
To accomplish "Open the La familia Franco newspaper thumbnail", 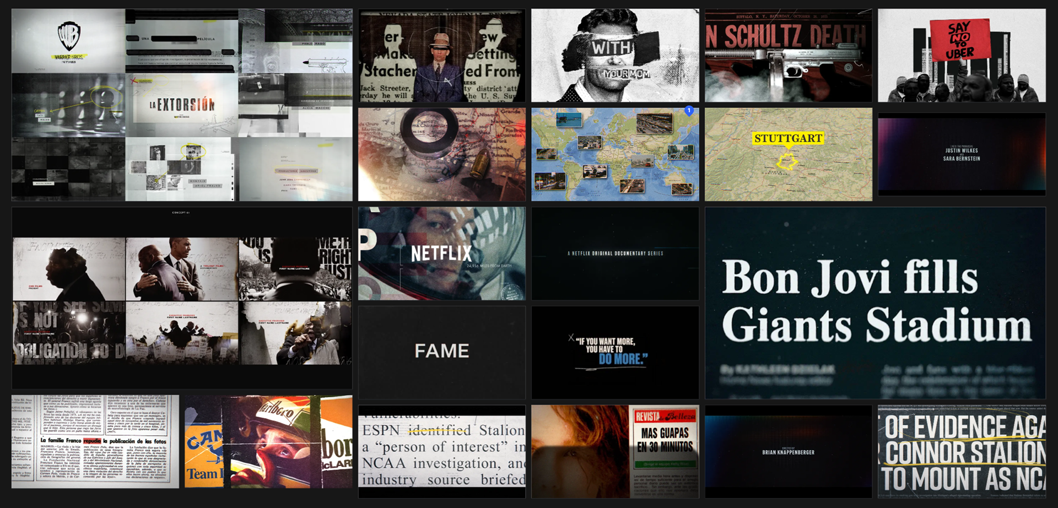I will [x=95, y=441].
